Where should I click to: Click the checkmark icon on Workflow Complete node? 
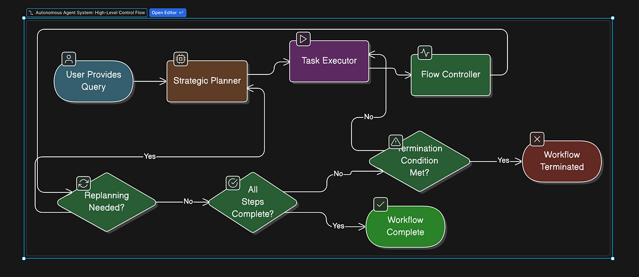coord(381,204)
